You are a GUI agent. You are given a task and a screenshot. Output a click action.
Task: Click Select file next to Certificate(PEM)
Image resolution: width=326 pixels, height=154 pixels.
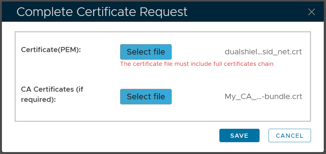point(146,52)
